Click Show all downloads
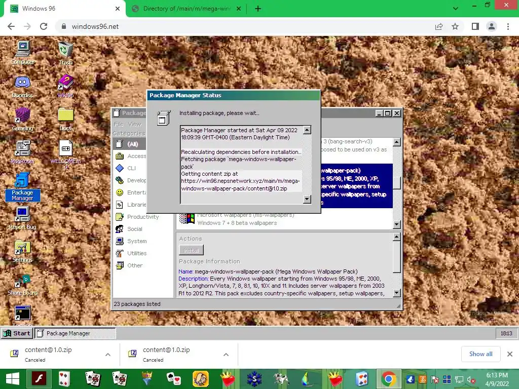This screenshot has height=389, width=519. point(480,354)
